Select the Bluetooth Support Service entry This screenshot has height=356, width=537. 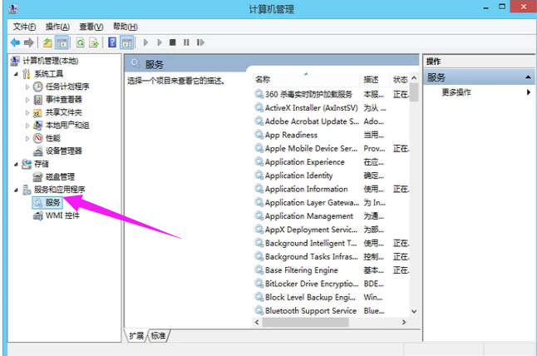tap(310, 310)
